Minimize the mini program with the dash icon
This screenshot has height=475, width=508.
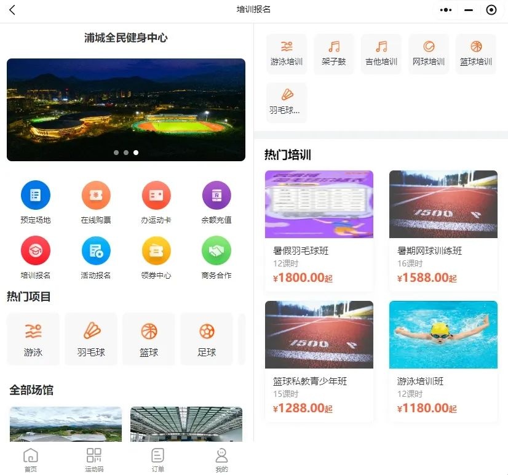tap(469, 10)
